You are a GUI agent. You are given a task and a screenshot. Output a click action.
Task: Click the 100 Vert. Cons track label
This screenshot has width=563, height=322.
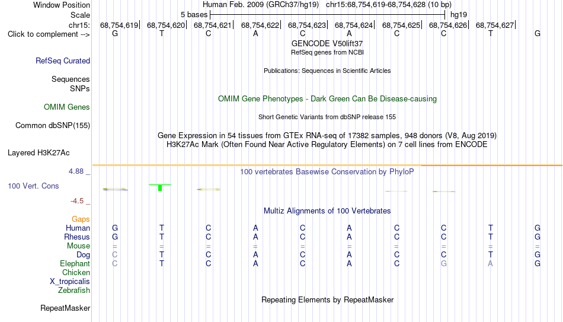point(33,186)
